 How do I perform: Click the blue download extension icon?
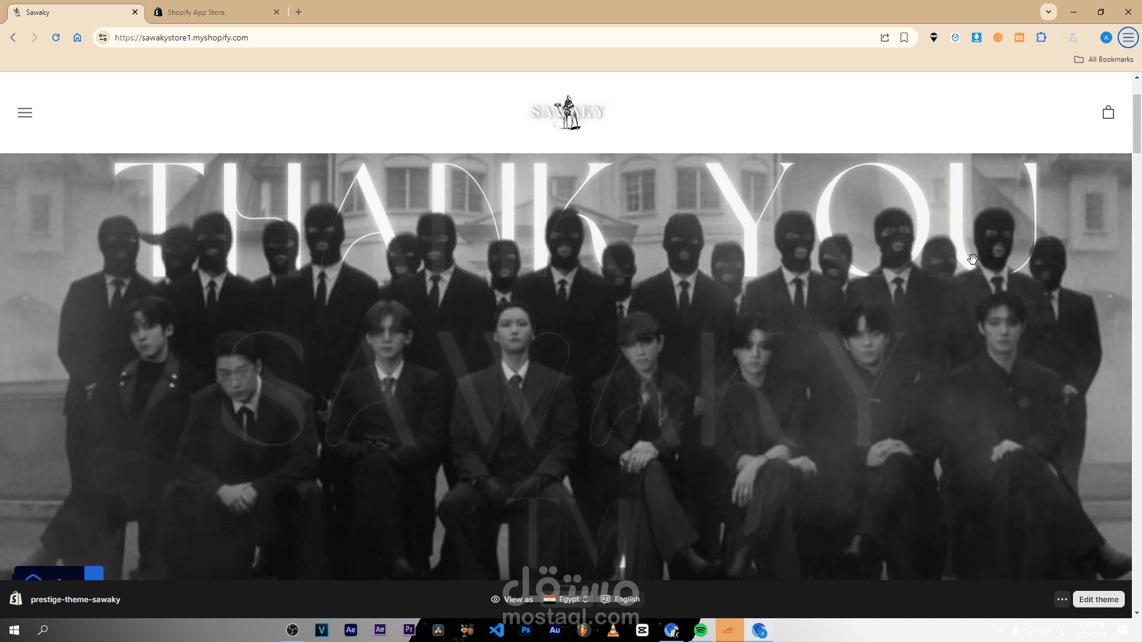tap(976, 37)
